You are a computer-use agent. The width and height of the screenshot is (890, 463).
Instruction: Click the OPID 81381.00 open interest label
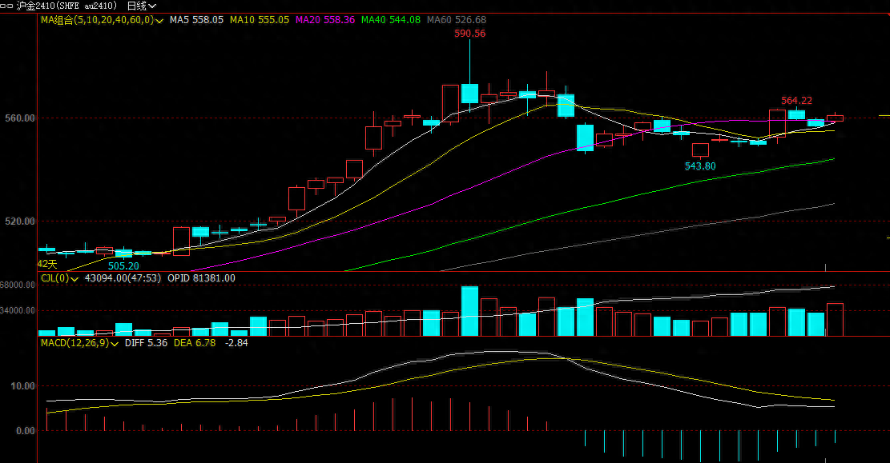tap(201, 278)
